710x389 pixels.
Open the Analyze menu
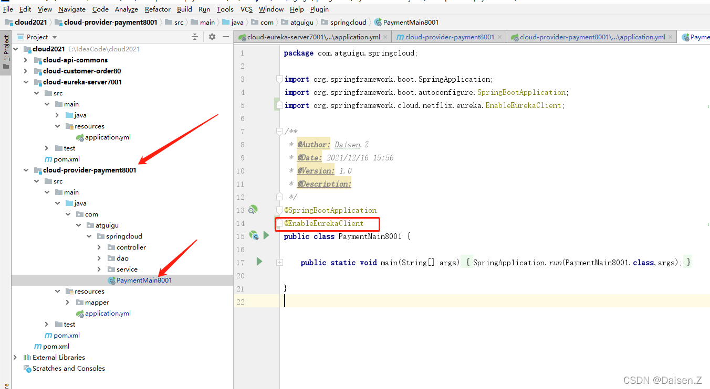pos(126,9)
